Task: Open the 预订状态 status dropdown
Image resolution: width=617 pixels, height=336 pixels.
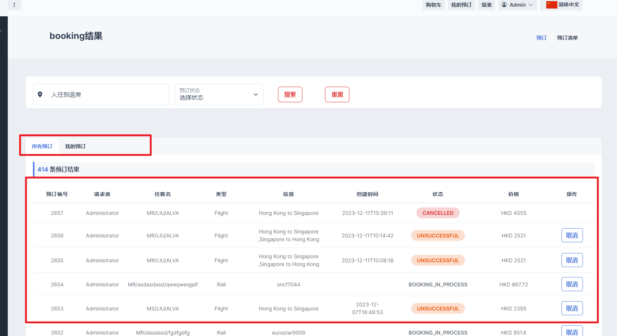Action: click(219, 94)
